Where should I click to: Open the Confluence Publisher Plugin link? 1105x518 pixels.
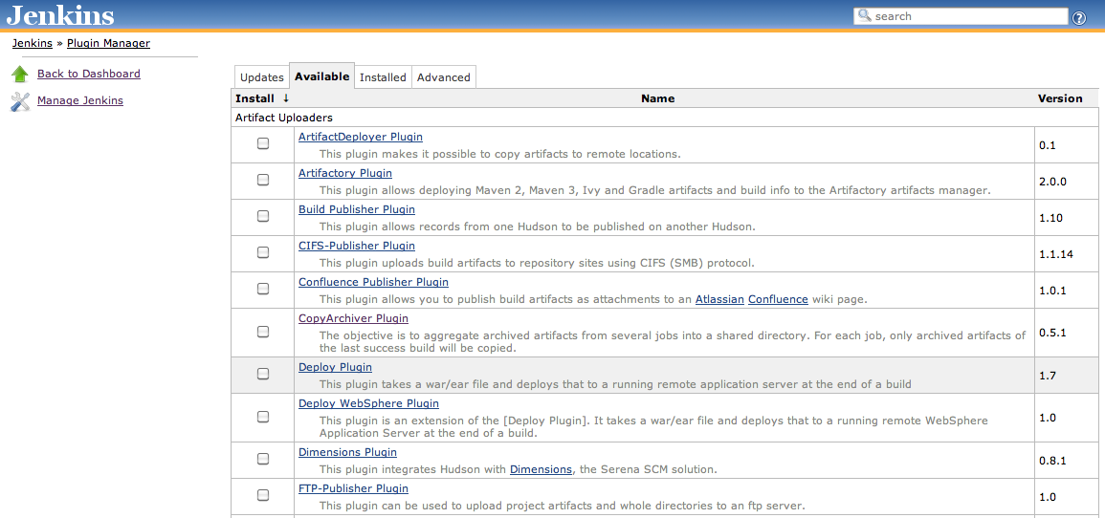(x=373, y=282)
